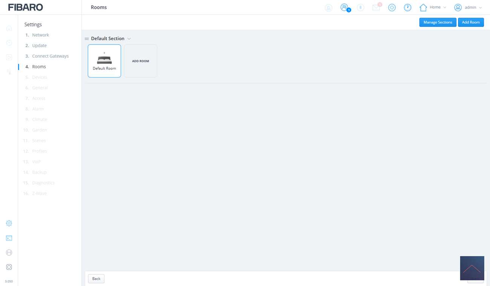The width and height of the screenshot is (490, 286).
Task: Click the users icon with badge in header
Action: coord(344,8)
